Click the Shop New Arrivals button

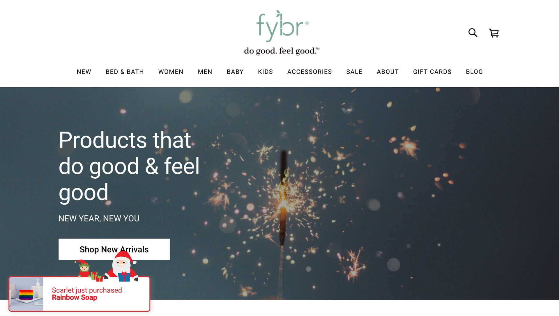pos(114,249)
